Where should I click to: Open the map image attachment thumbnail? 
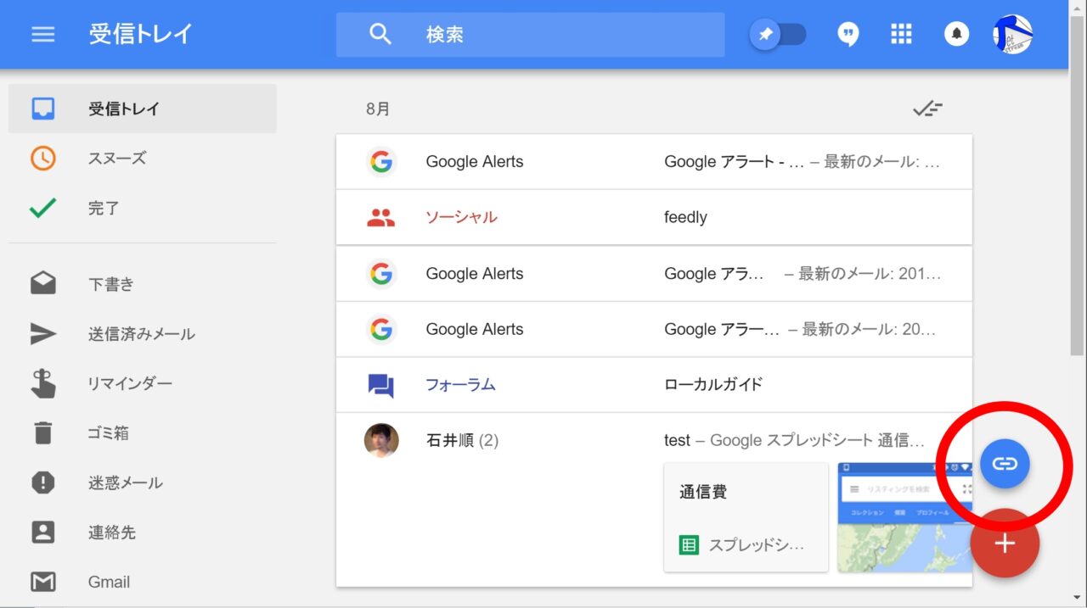[x=904, y=517]
